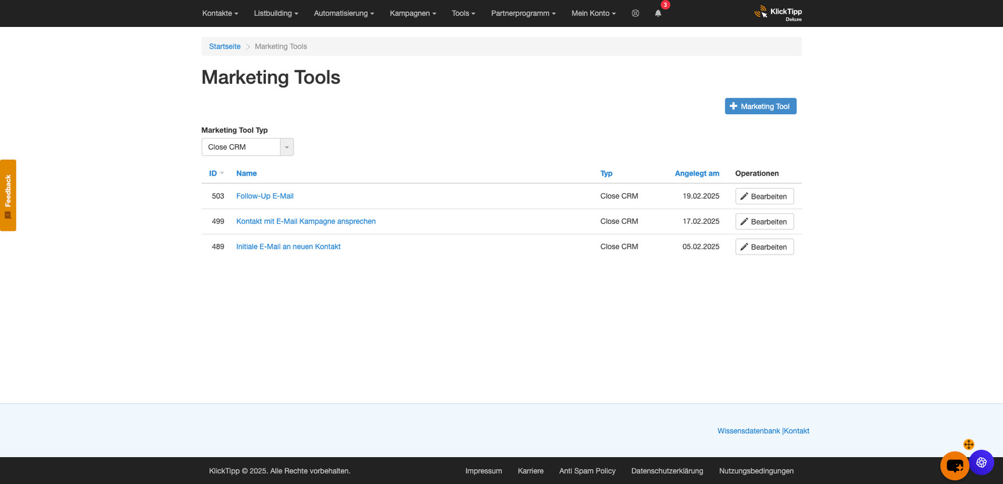1003x484 pixels.
Task: Open the orange chat widget icon
Action: [x=955, y=466]
